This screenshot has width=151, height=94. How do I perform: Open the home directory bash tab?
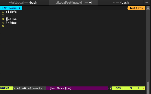121,3
